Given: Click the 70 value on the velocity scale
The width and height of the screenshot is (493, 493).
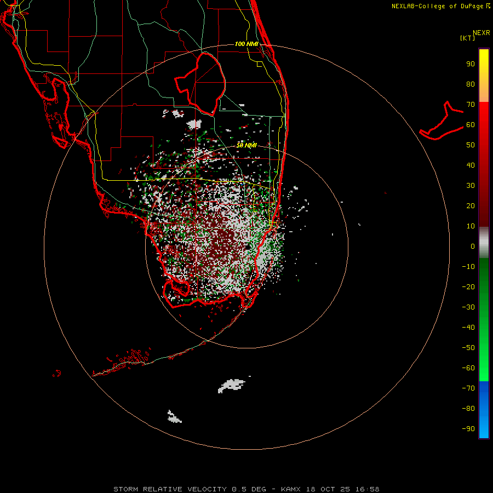Looking at the screenshot, I should [471, 105].
